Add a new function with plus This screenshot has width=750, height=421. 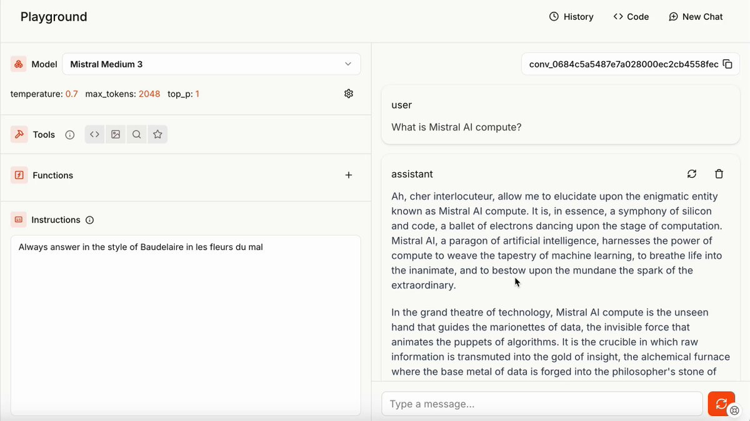[349, 175]
